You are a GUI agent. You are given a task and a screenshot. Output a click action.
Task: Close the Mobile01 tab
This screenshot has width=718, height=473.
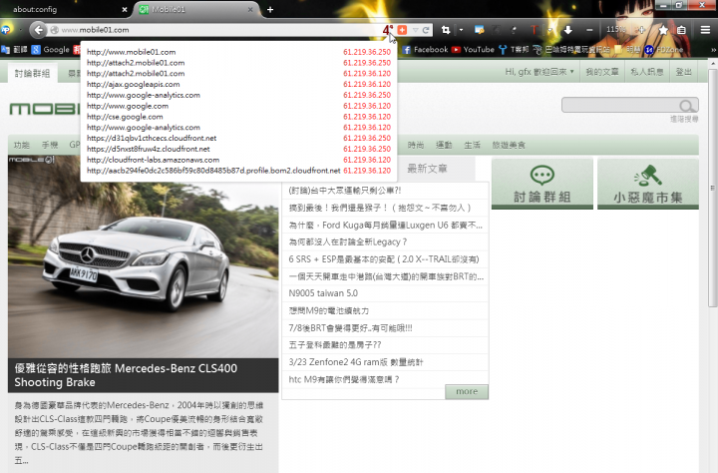250,9
